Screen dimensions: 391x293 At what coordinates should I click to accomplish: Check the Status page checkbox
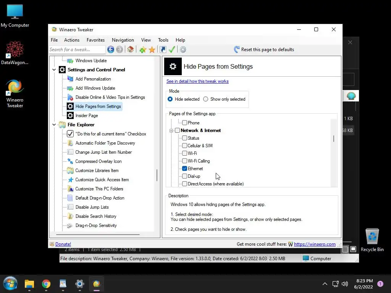pyautogui.click(x=184, y=138)
